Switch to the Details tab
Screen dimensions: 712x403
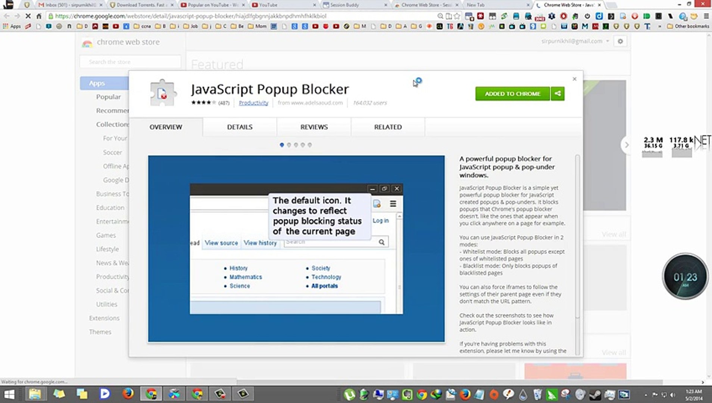pyautogui.click(x=240, y=127)
